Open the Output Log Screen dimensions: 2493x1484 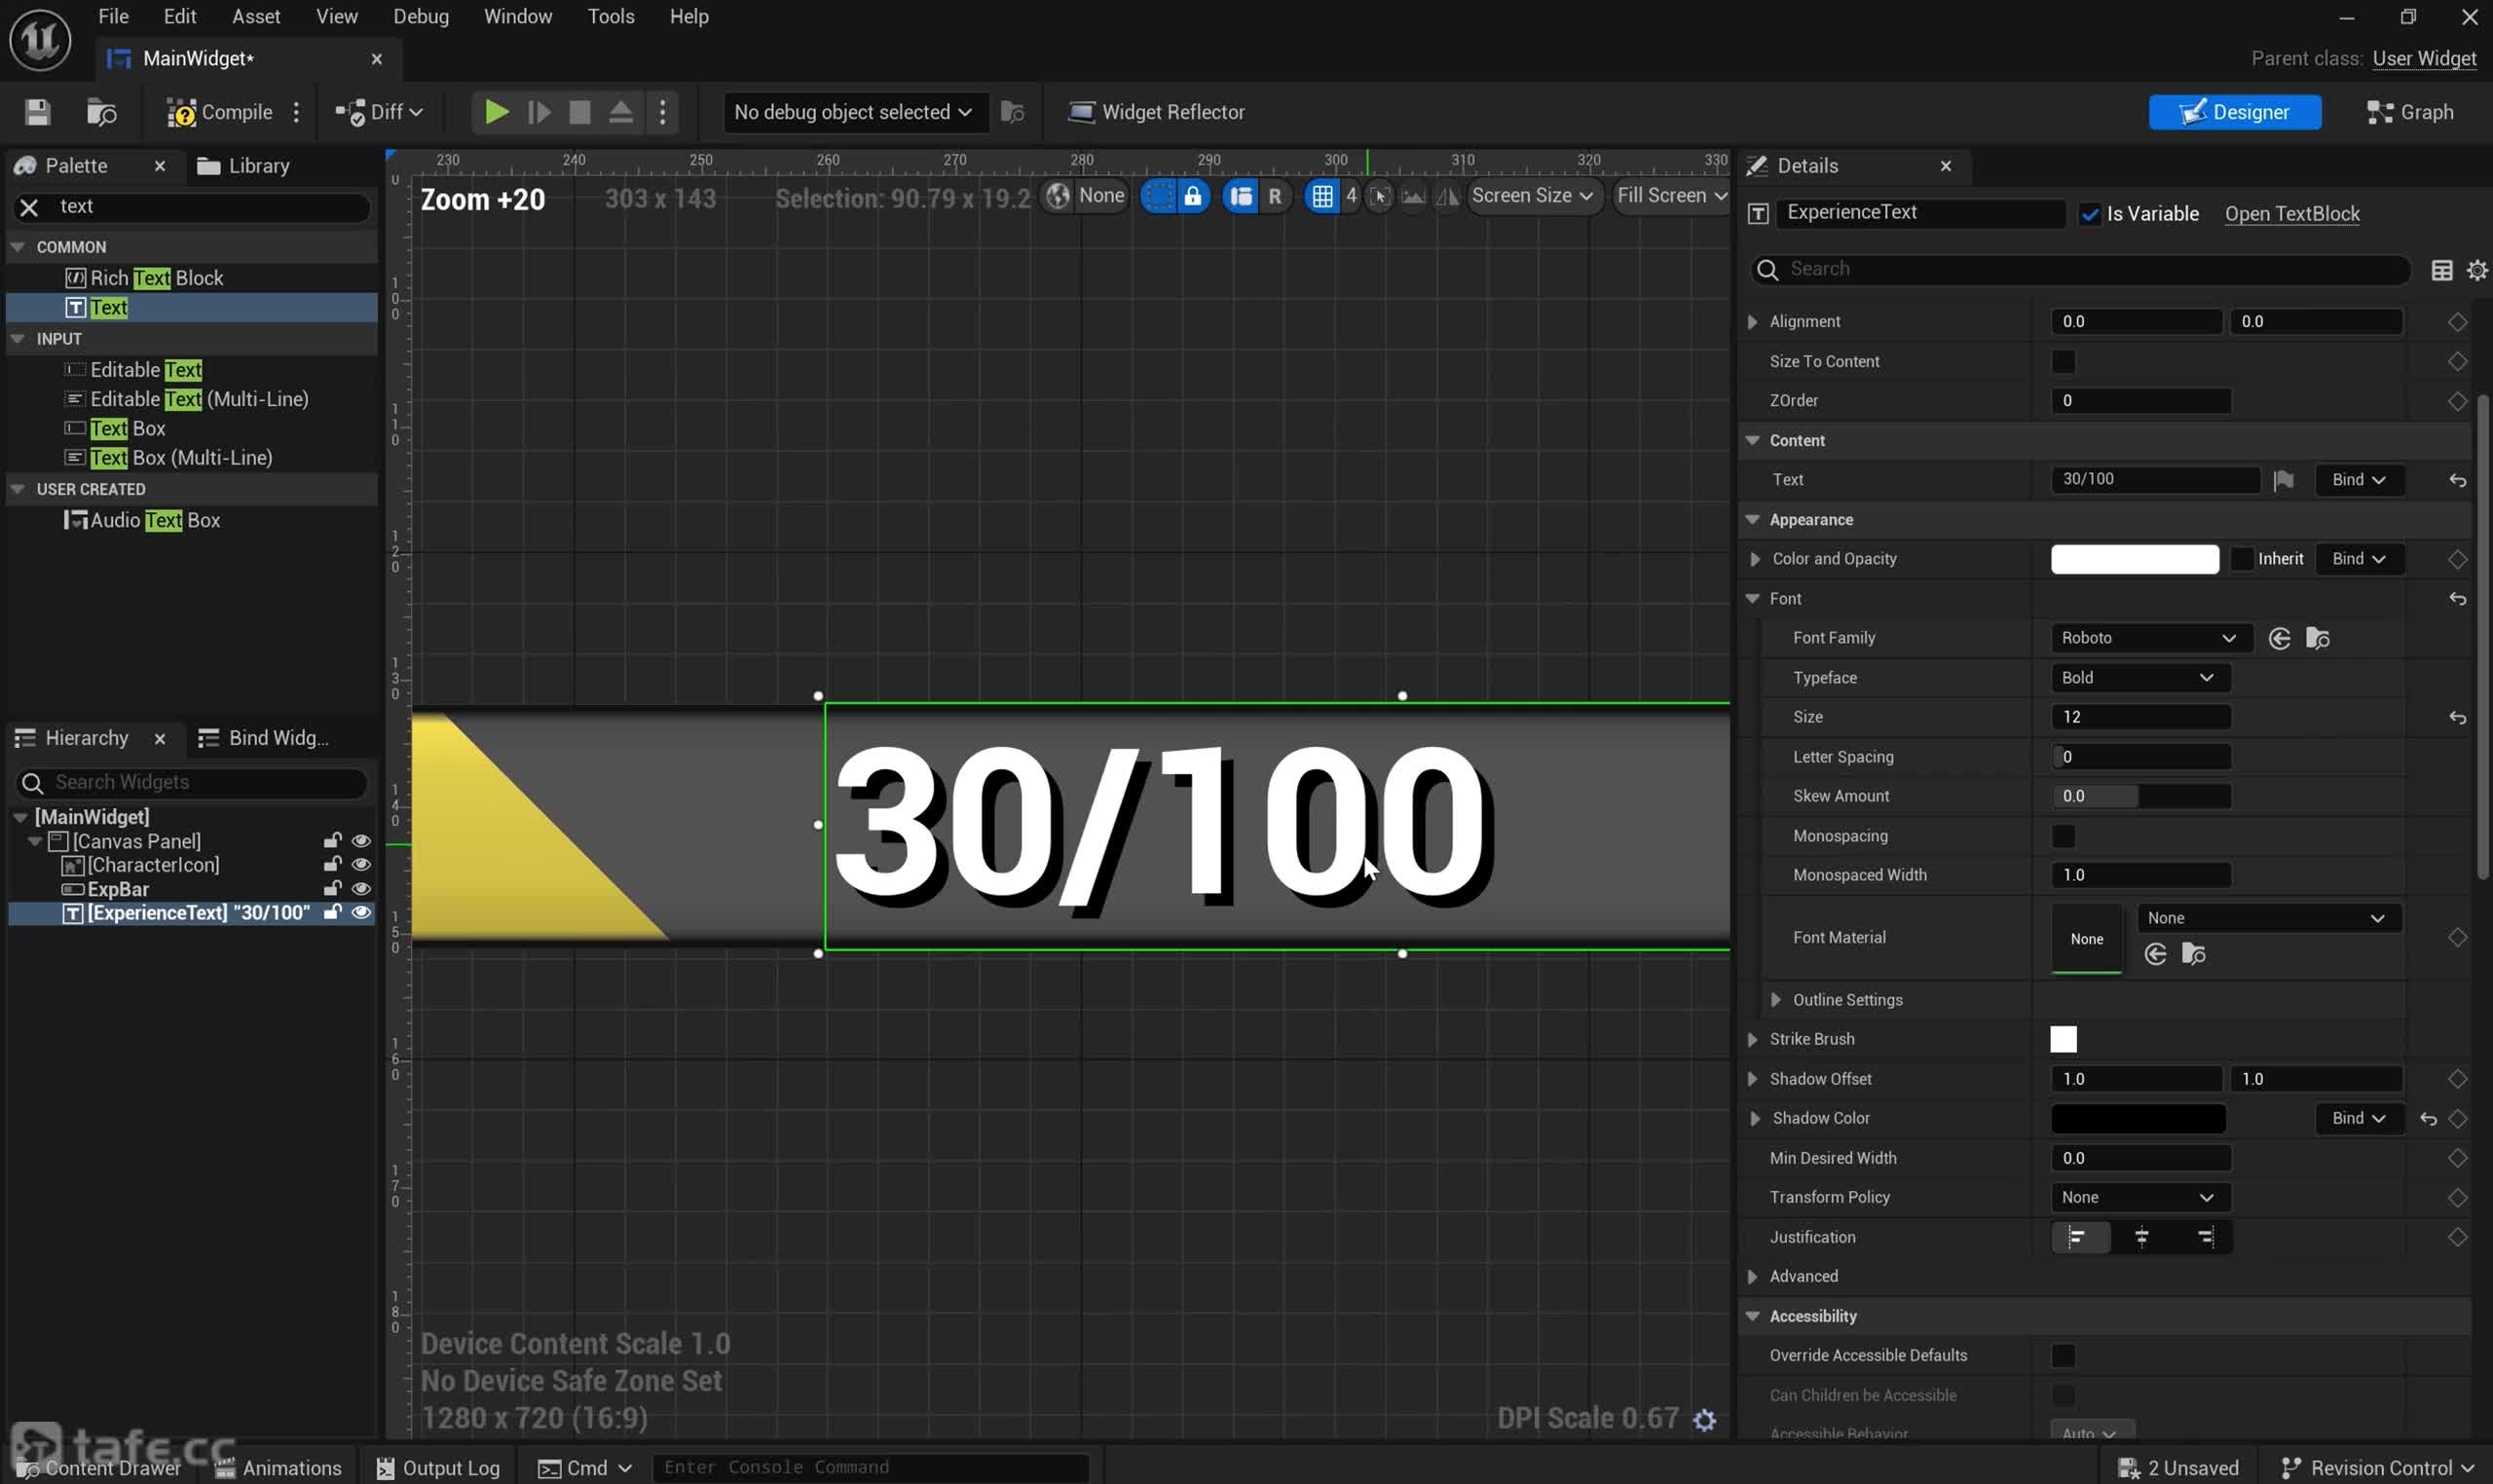pos(437,1468)
